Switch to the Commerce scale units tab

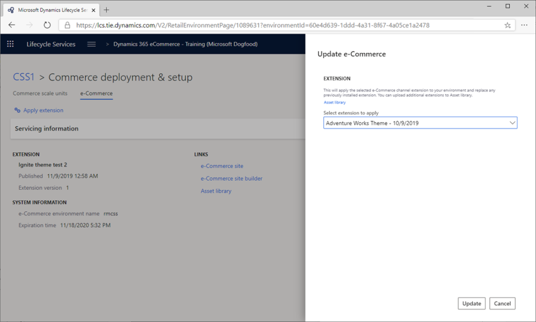pos(40,93)
